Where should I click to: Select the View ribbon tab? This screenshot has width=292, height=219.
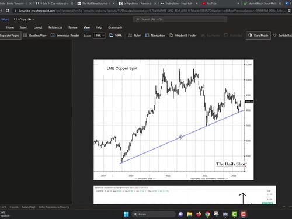click(86, 27)
